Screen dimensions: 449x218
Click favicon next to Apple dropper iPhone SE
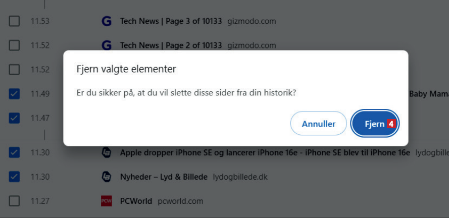click(106, 152)
